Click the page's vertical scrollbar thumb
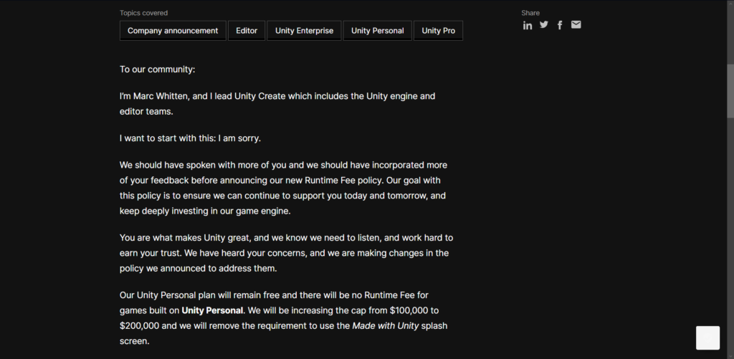Screen dimensions: 734x359 point(730,91)
